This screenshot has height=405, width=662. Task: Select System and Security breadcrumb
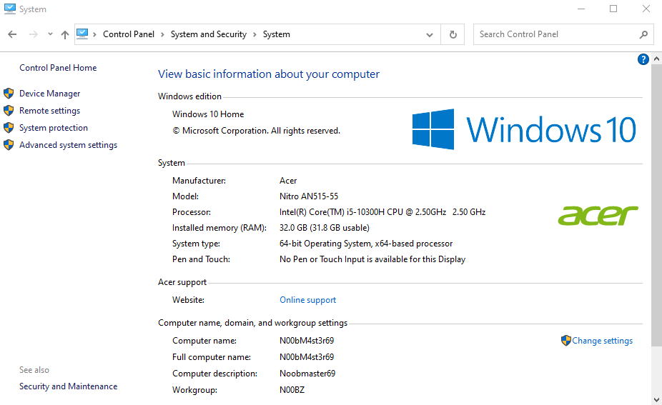click(209, 34)
